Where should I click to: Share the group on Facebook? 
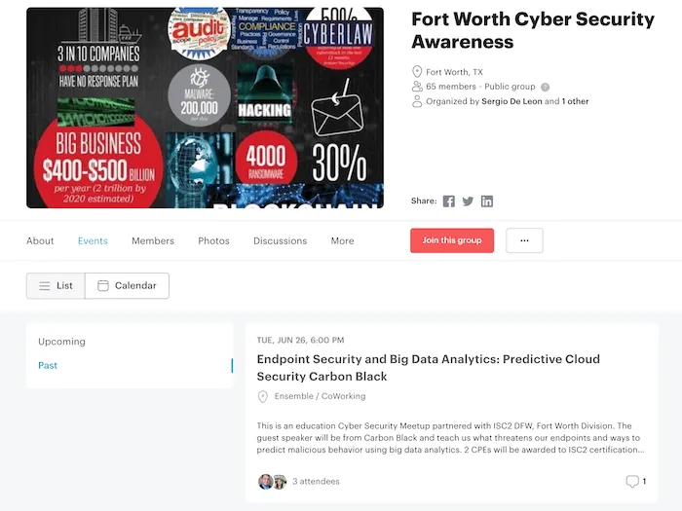(449, 201)
